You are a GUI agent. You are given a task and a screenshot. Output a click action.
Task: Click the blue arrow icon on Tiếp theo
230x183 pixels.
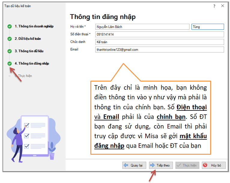152,165
